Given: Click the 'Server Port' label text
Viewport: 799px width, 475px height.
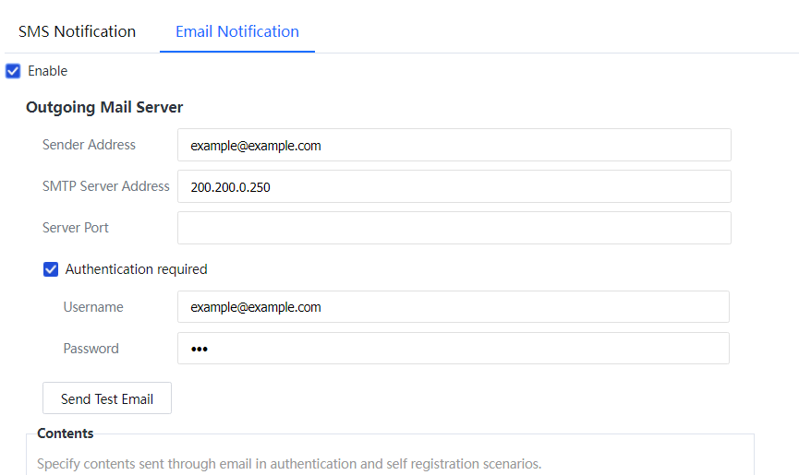Looking at the screenshot, I should [76, 228].
